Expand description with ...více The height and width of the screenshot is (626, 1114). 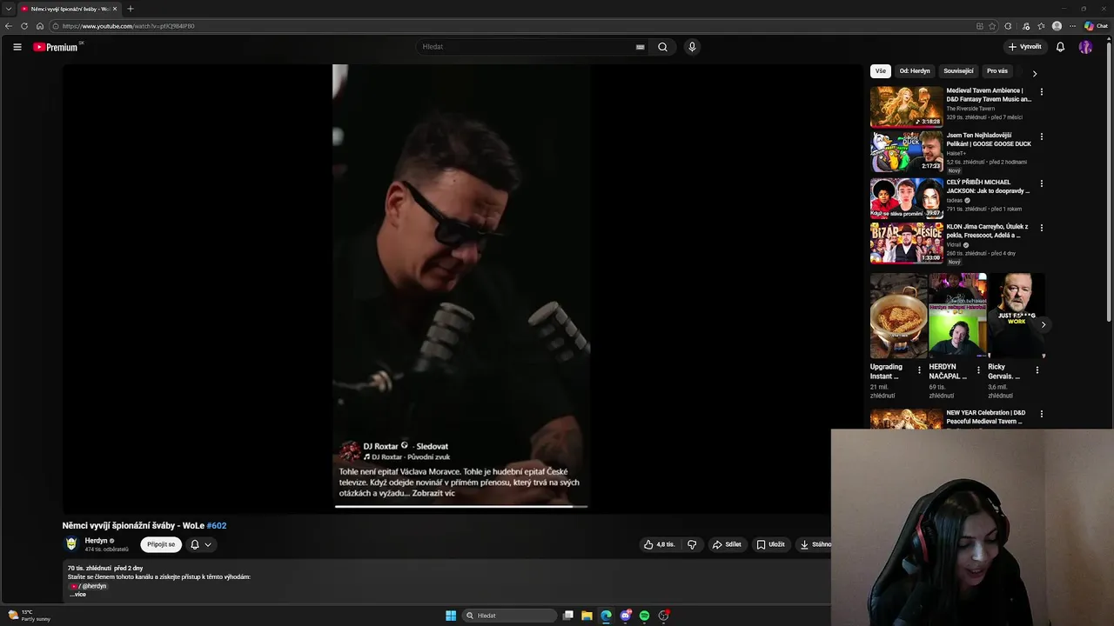(78, 594)
